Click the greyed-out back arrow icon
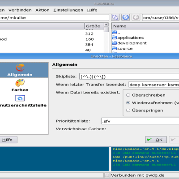The height and width of the screenshot is (179, 179). click(136, 17)
